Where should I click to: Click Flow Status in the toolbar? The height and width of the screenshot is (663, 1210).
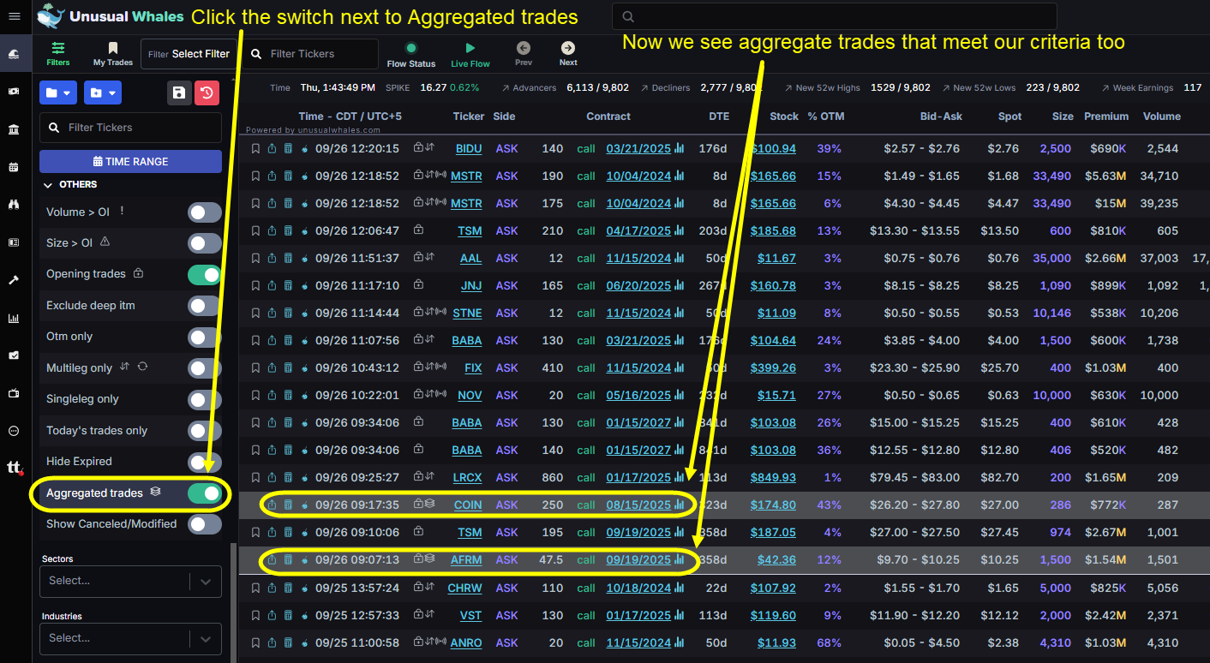411,53
